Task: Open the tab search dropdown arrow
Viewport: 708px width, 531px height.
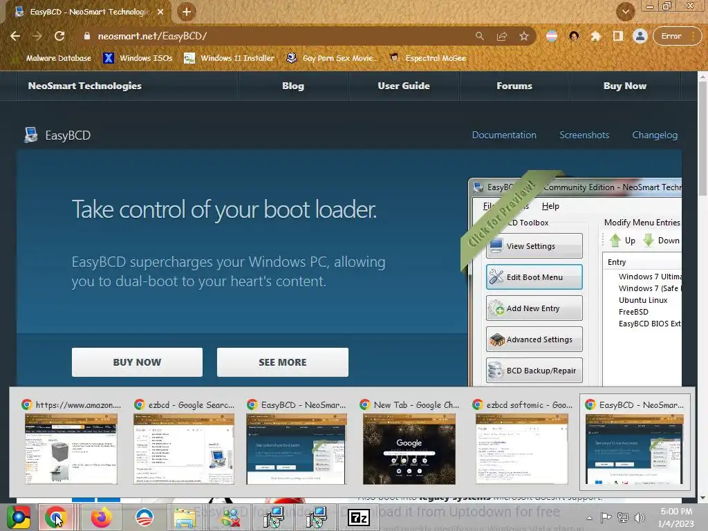Action: coord(626,12)
